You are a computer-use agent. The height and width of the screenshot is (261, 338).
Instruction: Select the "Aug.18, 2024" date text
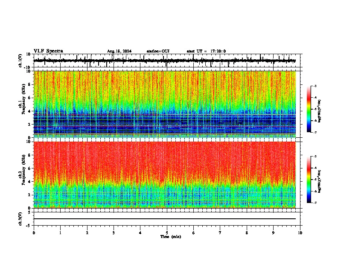coord(119,51)
